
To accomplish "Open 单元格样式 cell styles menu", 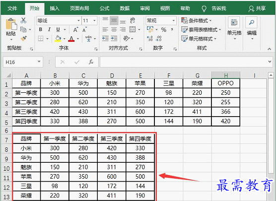I will (199, 39).
